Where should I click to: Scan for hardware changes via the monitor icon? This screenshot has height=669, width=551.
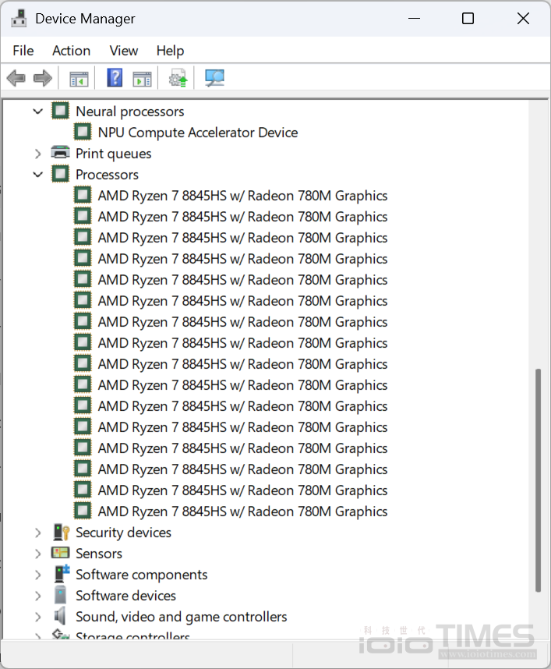(214, 78)
